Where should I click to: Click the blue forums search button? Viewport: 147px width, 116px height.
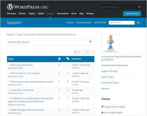138,23
